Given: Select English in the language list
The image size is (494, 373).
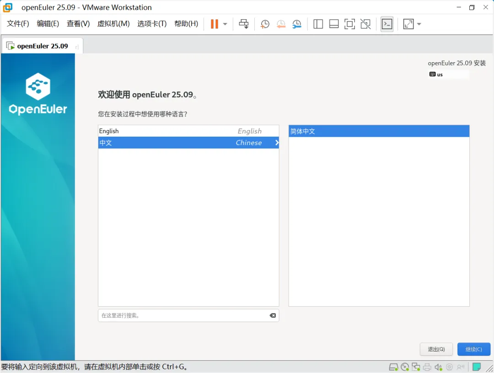Looking at the screenshot, I should pyautogui.click(x=188, y=131).
